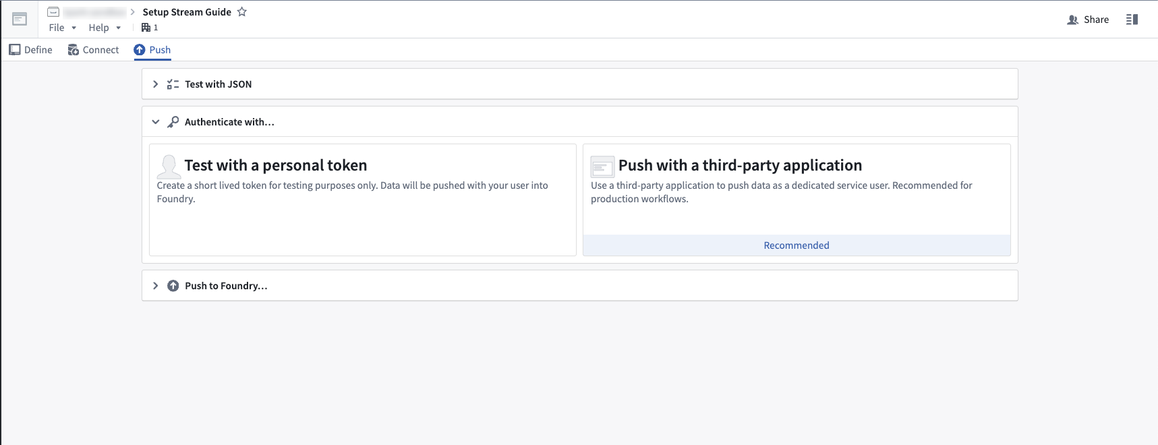Click the breadcrumb folder icon
This screenshot has height=445, width=1158.
tap(53, 12)
